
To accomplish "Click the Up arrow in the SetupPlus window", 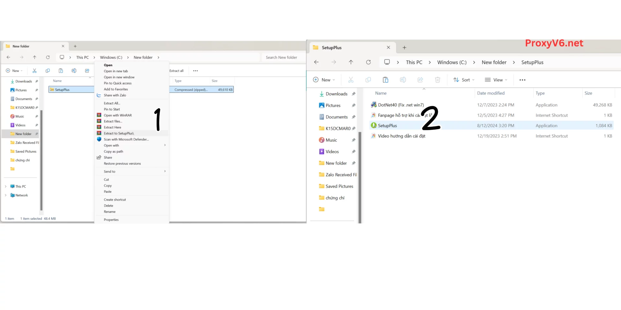I will click(x=351, y=62).
